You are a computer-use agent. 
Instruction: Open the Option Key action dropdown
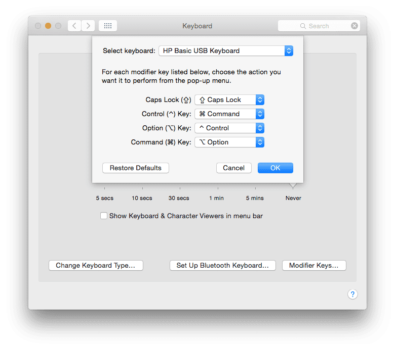click(229, 128)
